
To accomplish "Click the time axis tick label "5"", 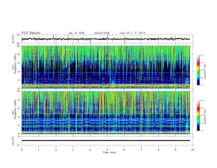I will (107, 150).
